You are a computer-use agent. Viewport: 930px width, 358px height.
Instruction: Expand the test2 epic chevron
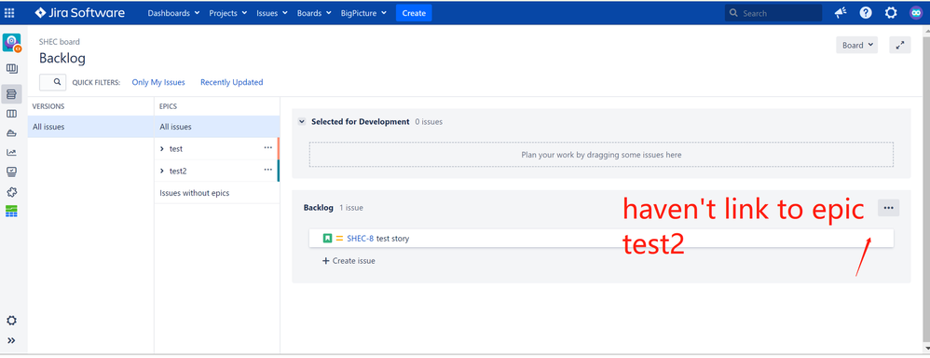162,171
